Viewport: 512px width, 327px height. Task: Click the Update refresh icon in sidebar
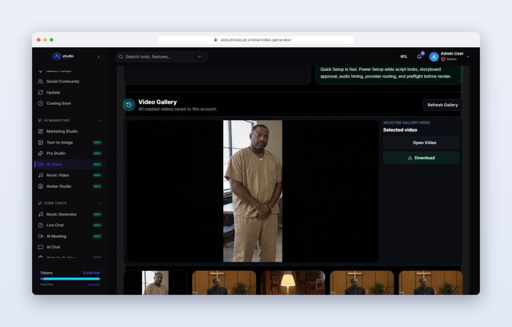point(41,93)
